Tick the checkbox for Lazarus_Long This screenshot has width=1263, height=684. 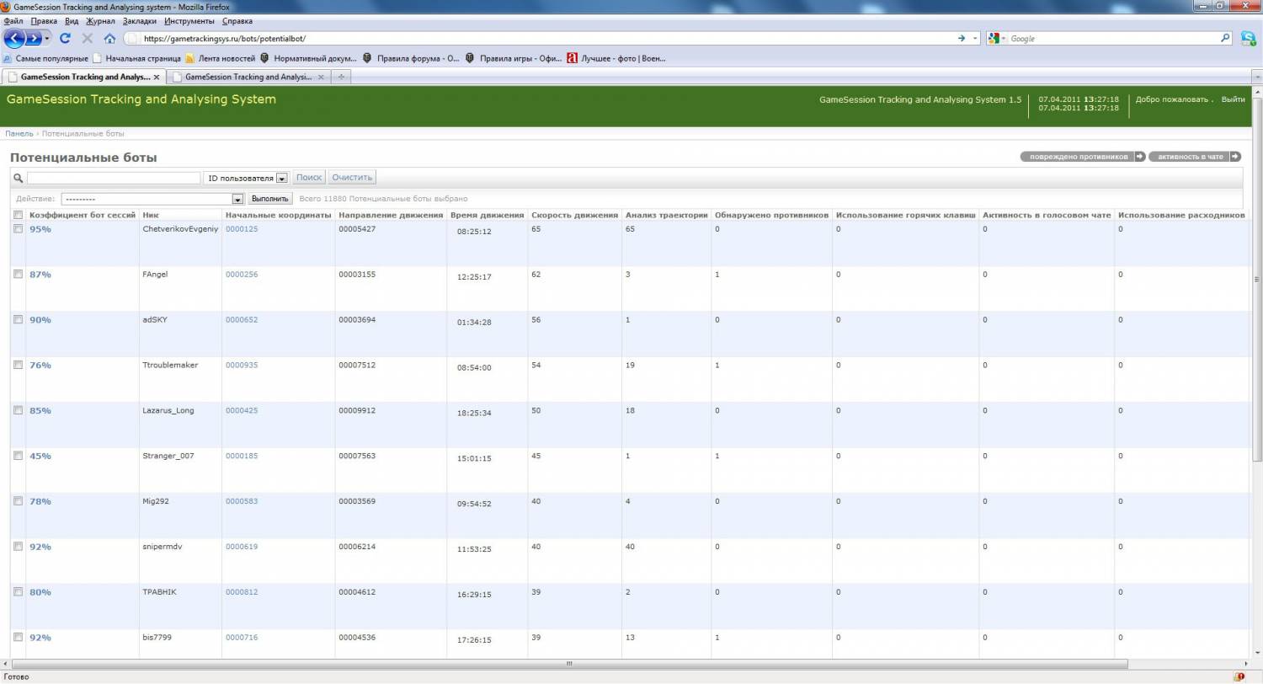(19, 410)
